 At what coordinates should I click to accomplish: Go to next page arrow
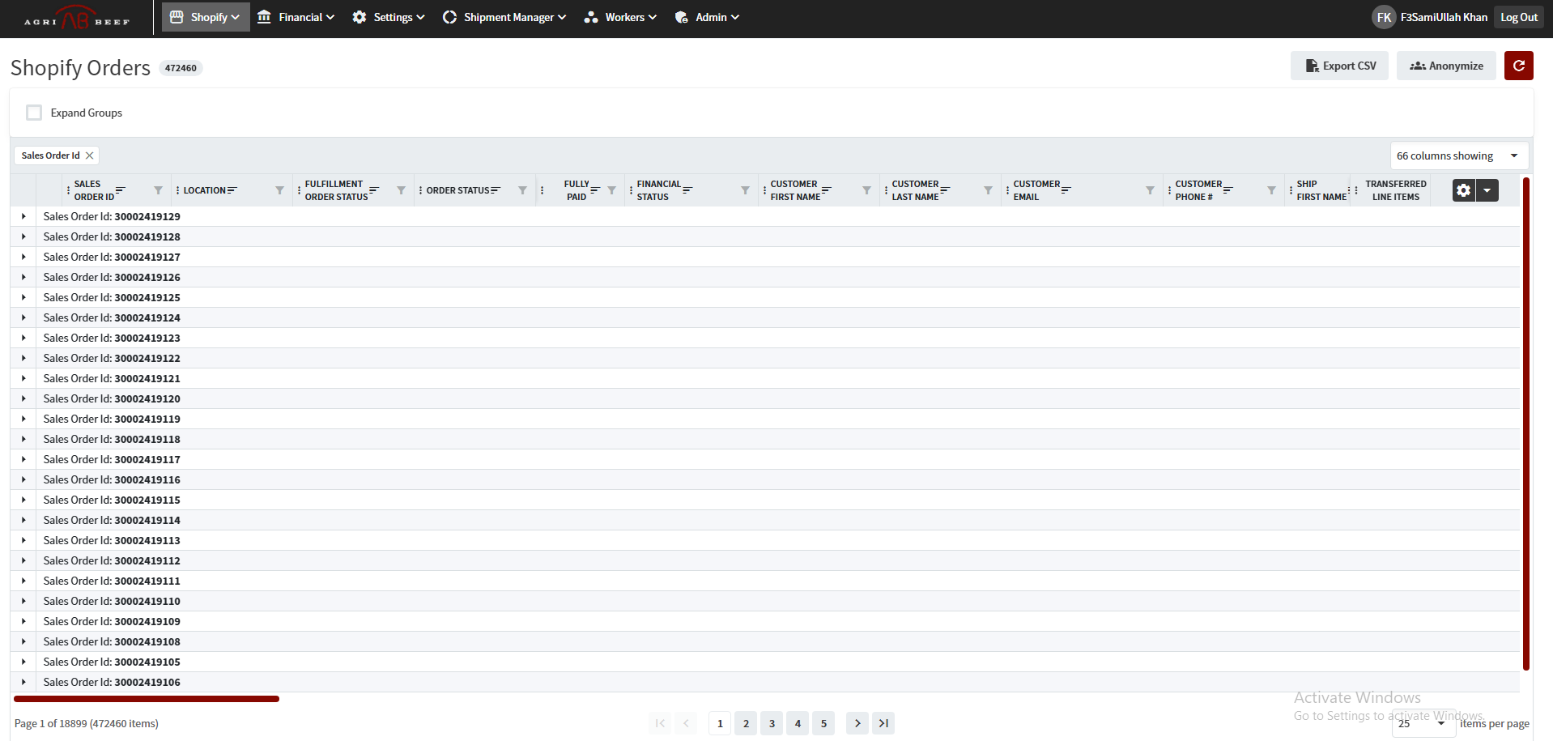tap(857, 723)
